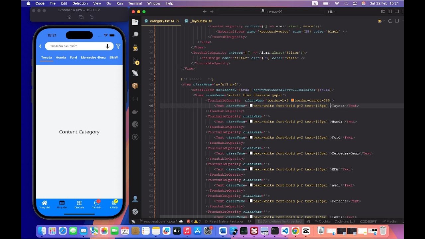Click React Native Packager status item
Viewport: 425px width, 239px height.
224,221
